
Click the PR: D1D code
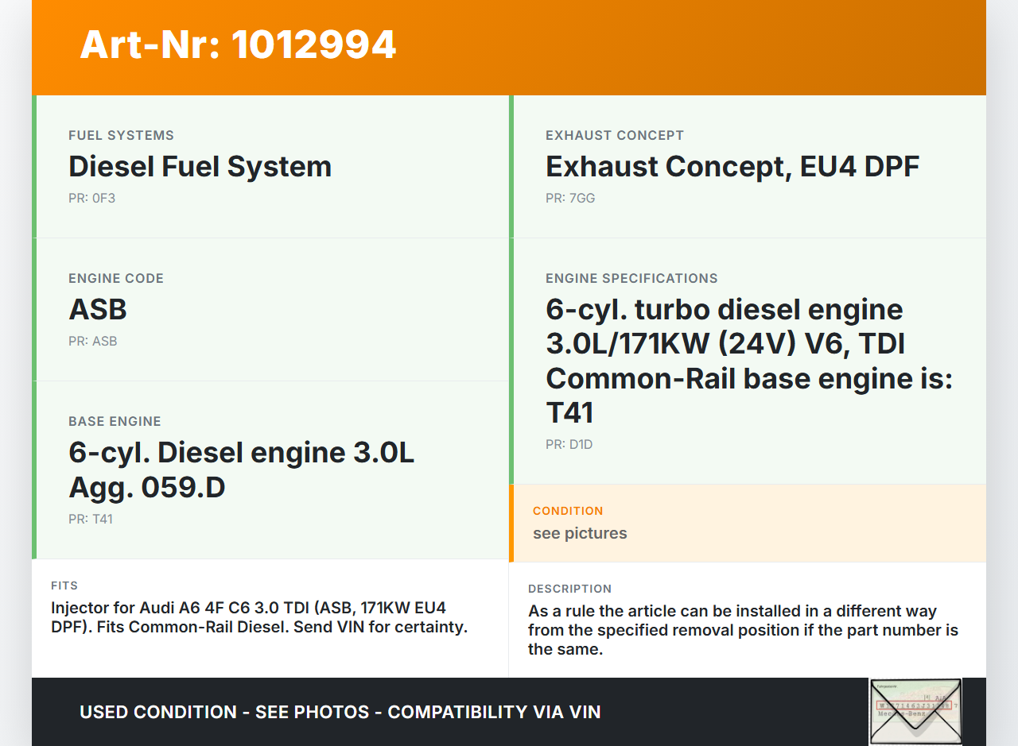click(569, 444)
